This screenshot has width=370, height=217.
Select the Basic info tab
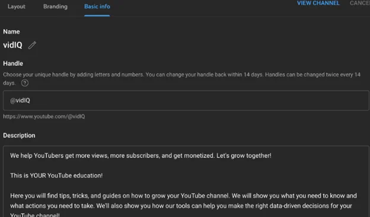97,7
